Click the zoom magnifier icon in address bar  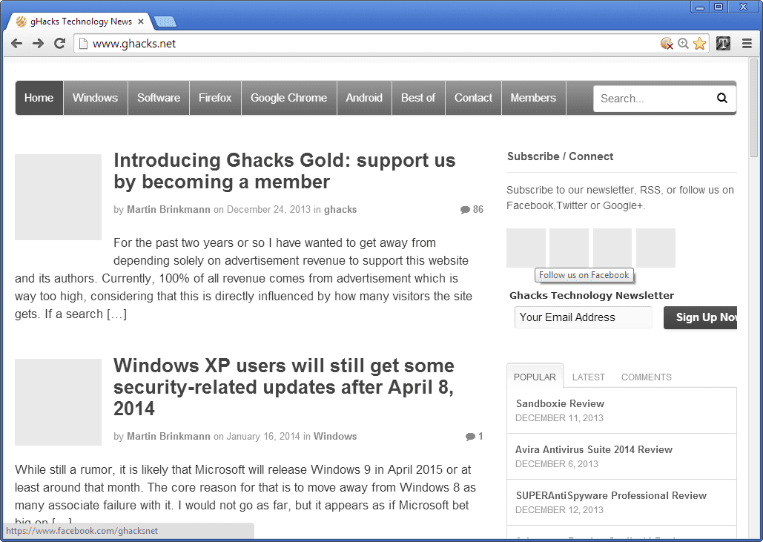[x=683, y=44]
